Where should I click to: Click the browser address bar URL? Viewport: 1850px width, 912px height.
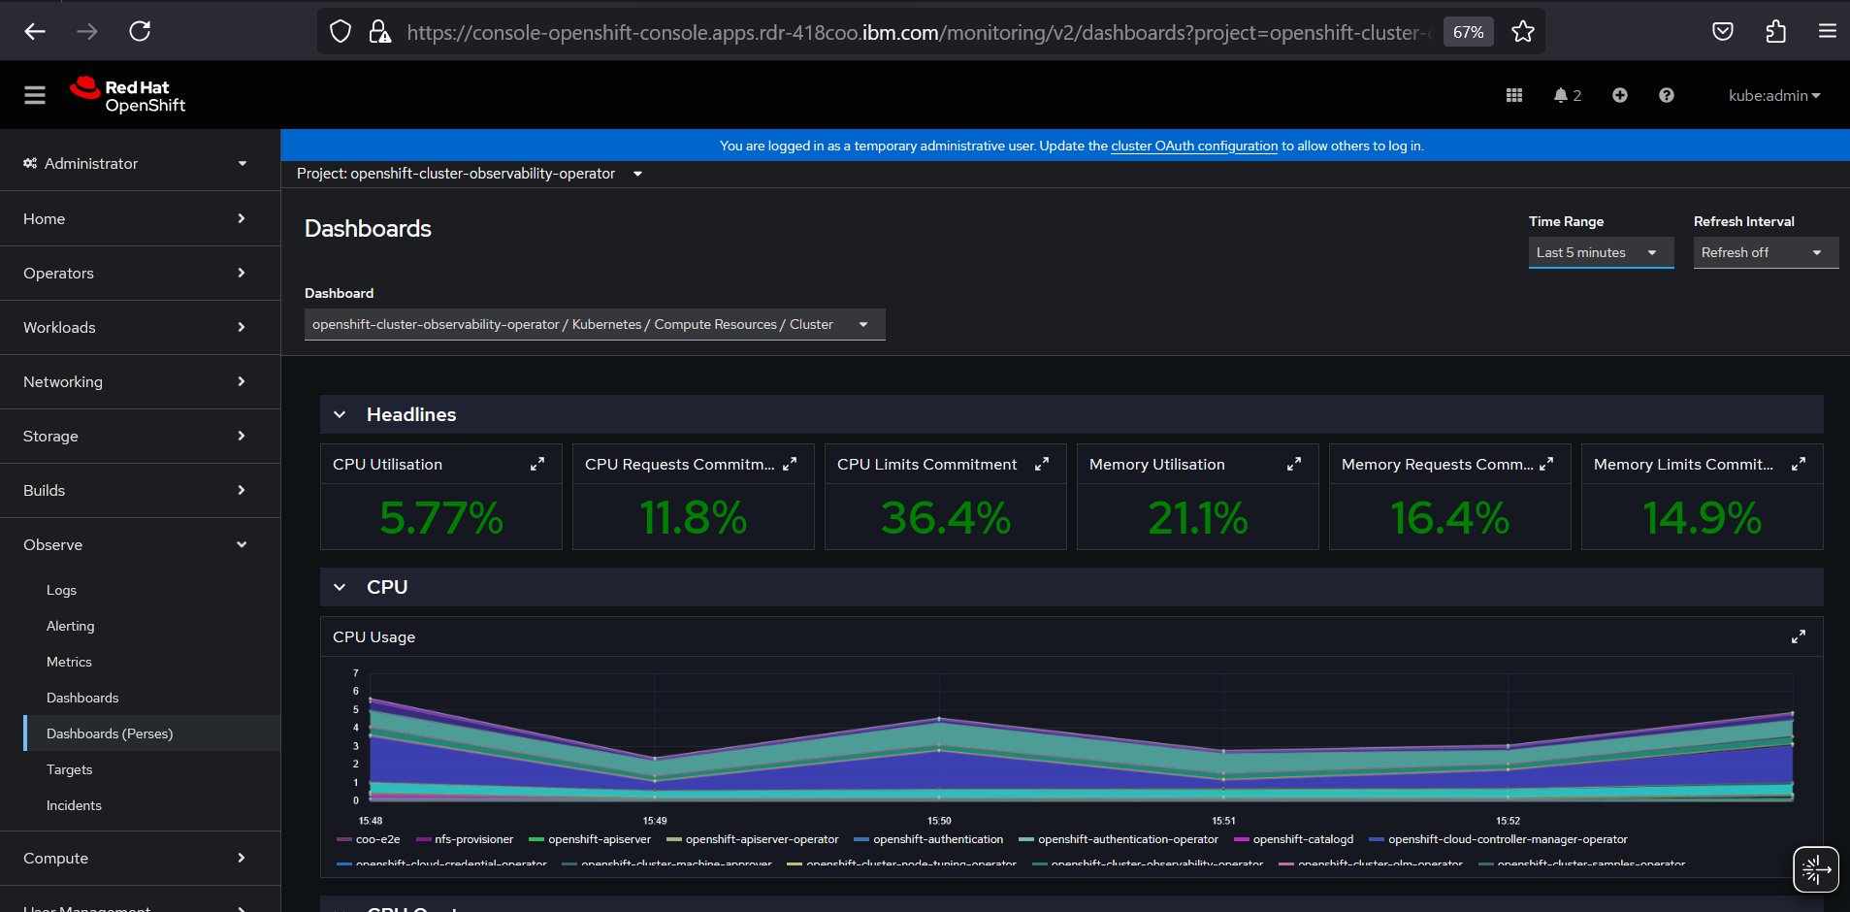pyautogui.click(x=912, y=32)
